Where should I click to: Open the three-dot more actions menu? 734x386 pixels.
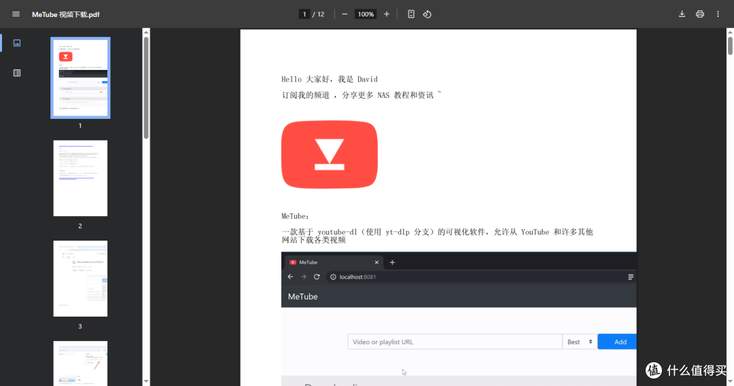718,14
